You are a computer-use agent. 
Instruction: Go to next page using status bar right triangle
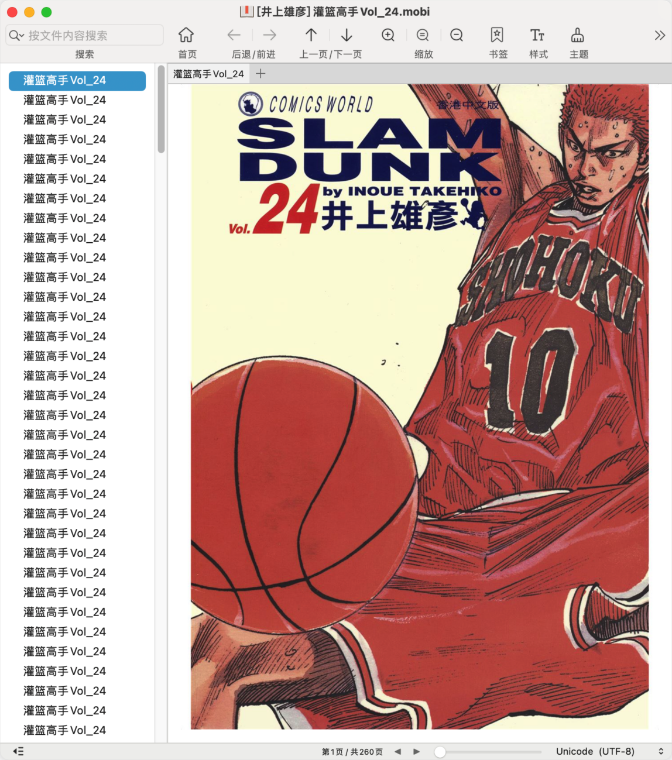[416, 751]
